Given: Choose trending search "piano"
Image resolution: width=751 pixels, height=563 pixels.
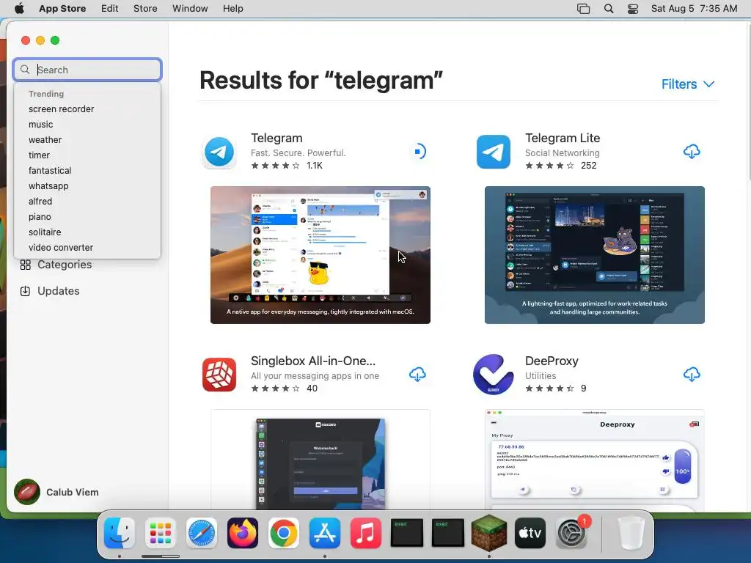Looking at the screenshot, I should 40,217.
